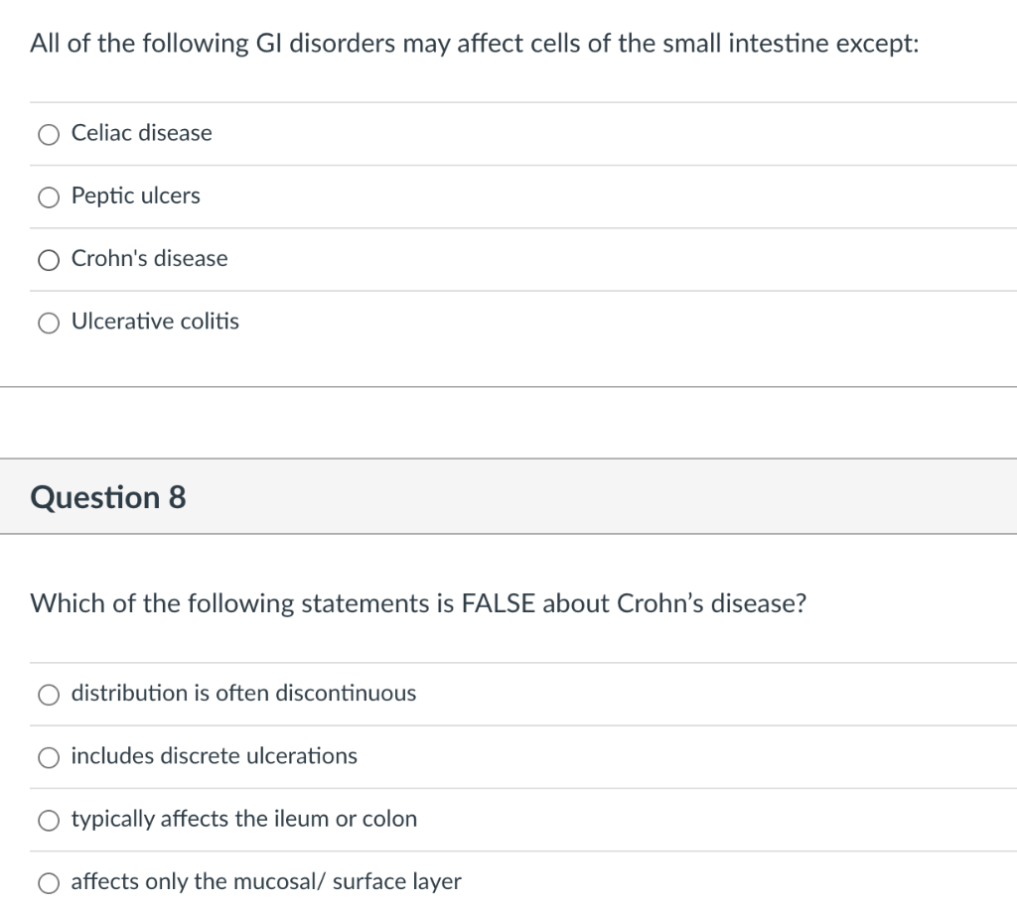The height and width of the screenshot is (909, 1017).
Task: Click the 'Crohn's disease' answer label text
Action: (x=149, y=258)
